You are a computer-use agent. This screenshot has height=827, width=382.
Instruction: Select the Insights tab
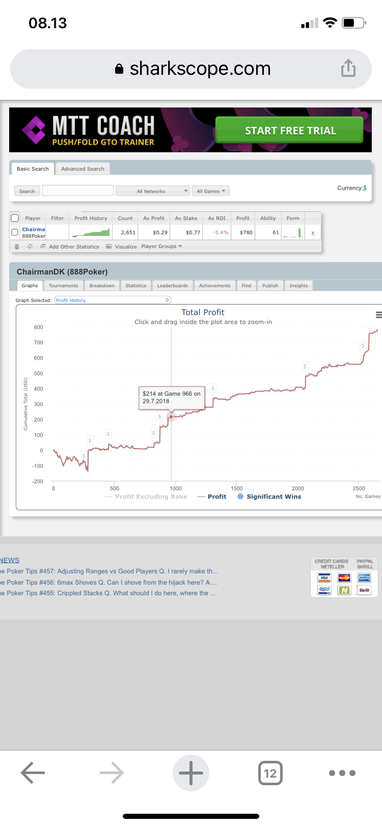tap(298, 286)
